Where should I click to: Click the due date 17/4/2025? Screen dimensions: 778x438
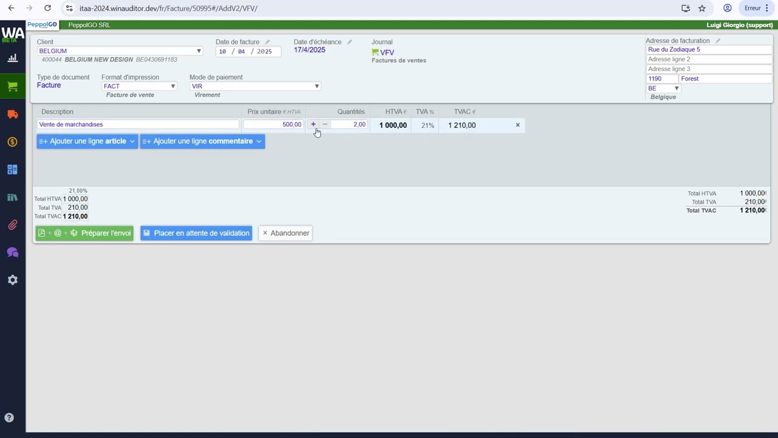(x=309, y=50)
